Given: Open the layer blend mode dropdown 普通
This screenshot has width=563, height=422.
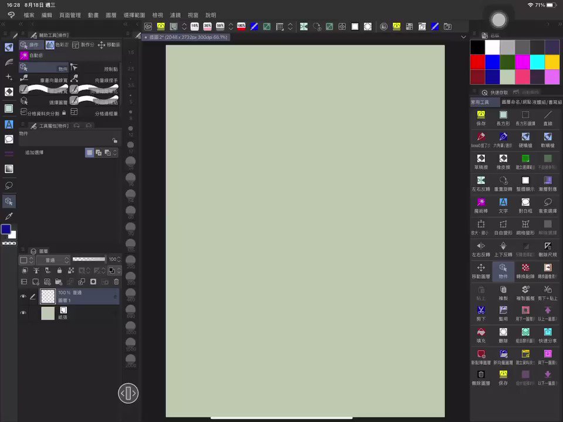Looking at the screenshot, I should 52,260.
